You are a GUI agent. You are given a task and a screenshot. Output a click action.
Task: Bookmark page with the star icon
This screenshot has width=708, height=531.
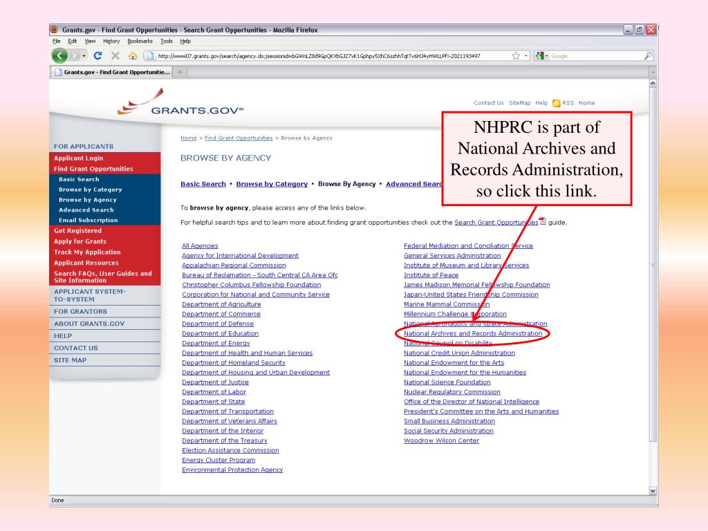(x=516, y=55)
